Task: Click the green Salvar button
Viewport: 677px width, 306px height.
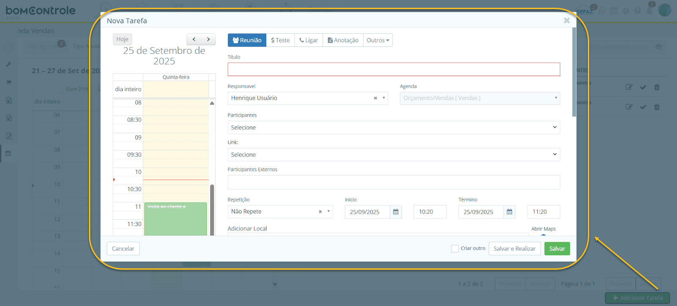Action: click(557, 249)
